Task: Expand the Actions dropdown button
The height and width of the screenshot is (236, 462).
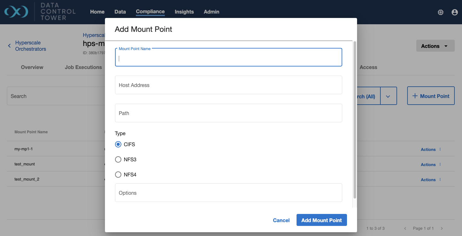Action: pyautogui.click(x=435, y=46)
